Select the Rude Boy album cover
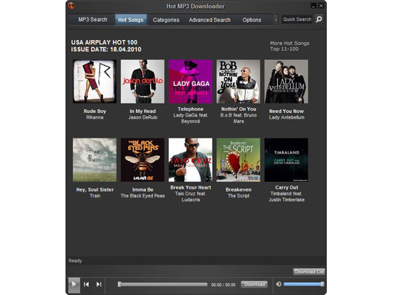The image size is (393, 295). tap(95, 82)
